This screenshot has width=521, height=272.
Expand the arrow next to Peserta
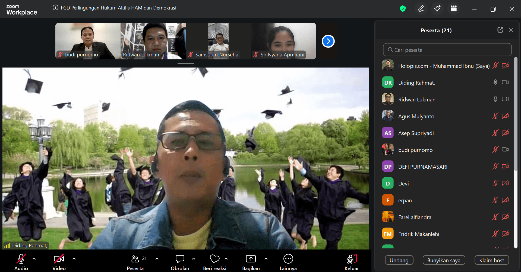tap(157, 259)
